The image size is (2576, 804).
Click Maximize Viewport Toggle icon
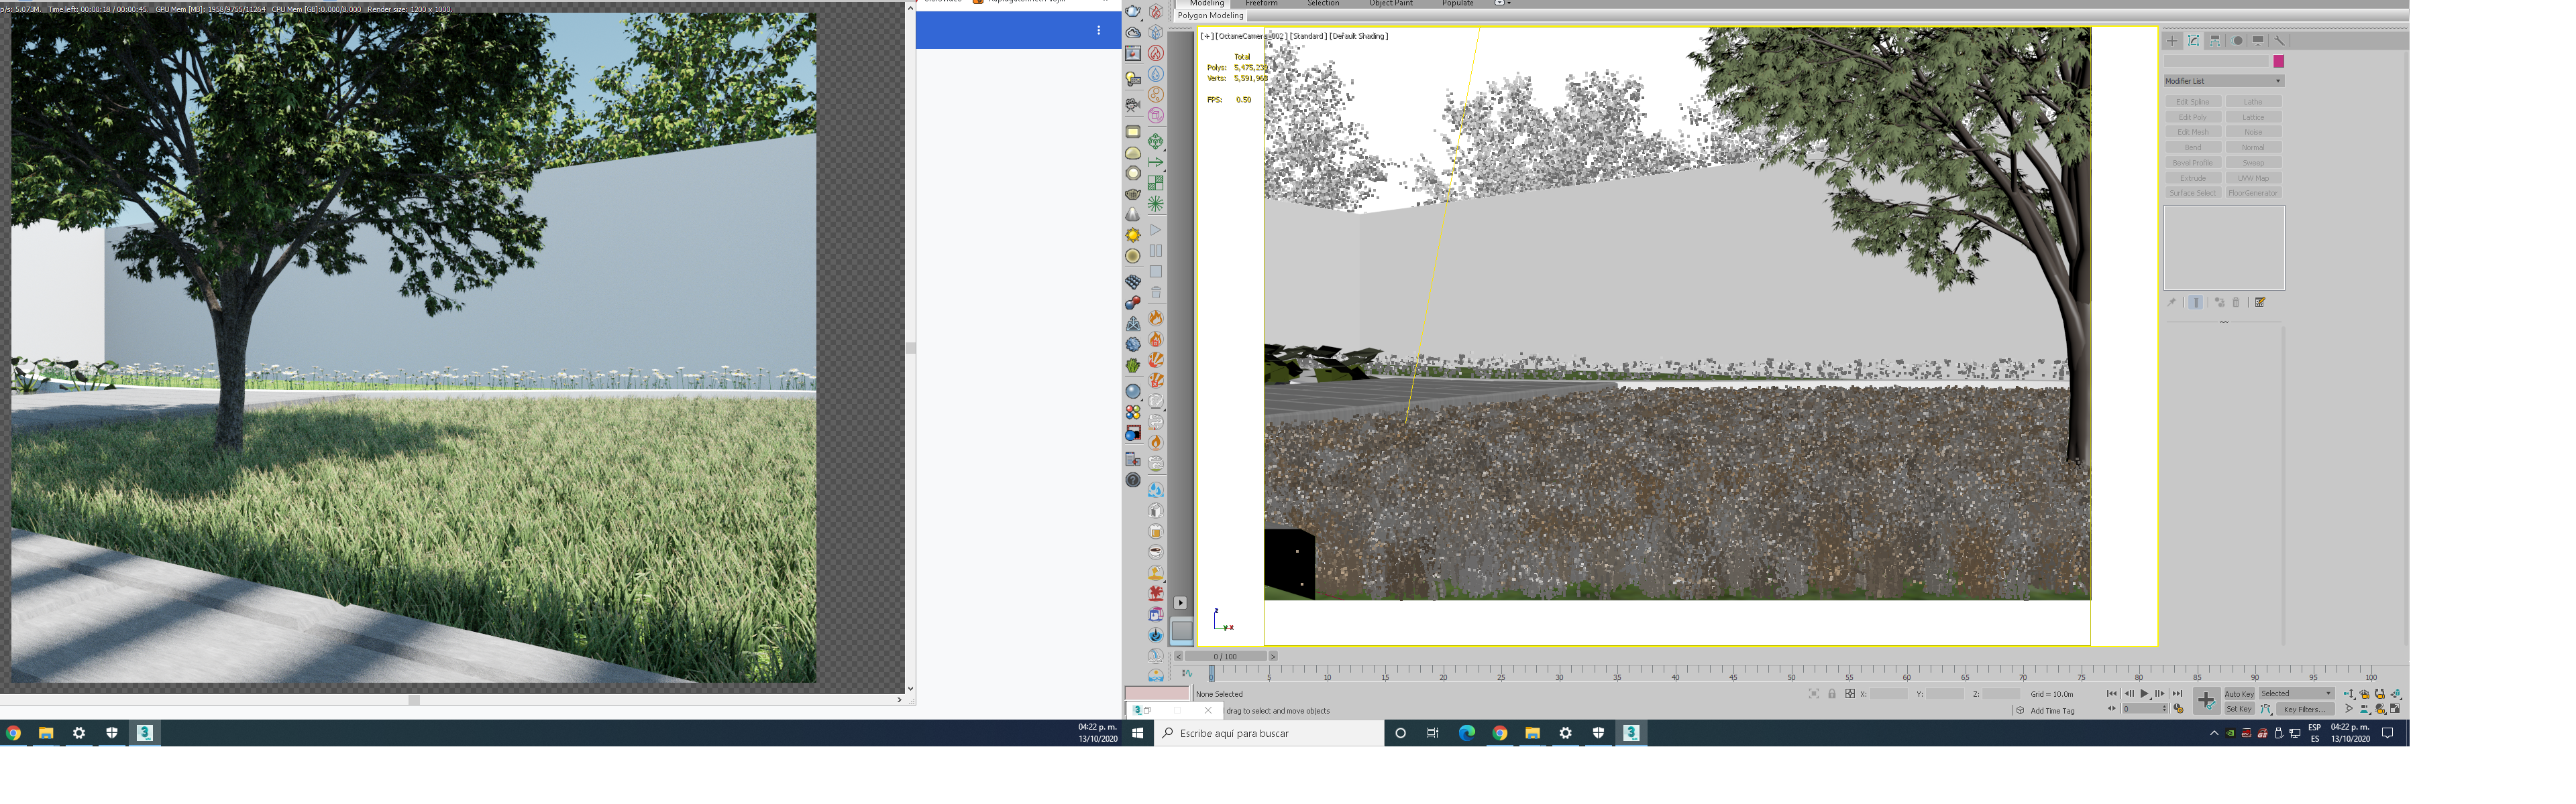[2395, 709]
